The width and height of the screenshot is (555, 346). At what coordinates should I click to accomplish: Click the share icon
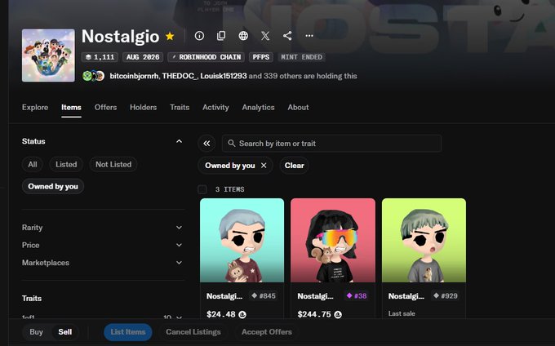pos(287,36)
